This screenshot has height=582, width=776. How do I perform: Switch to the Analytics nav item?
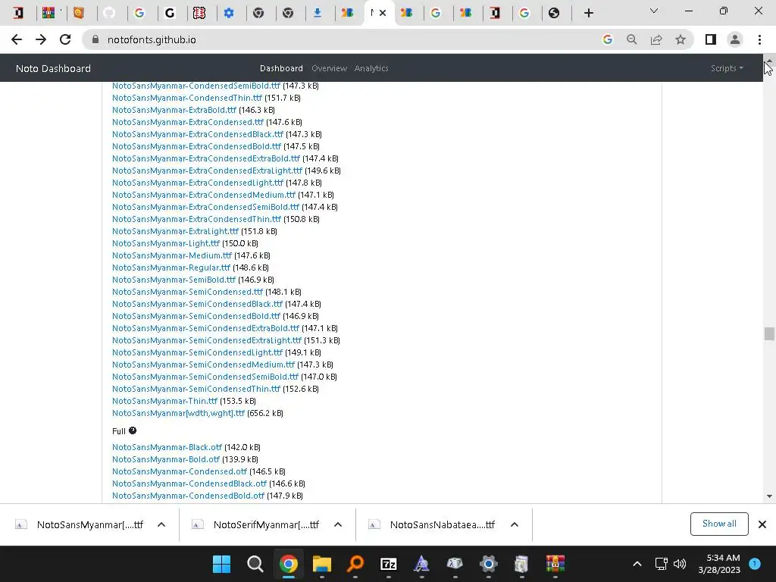[x=371, y=68]
